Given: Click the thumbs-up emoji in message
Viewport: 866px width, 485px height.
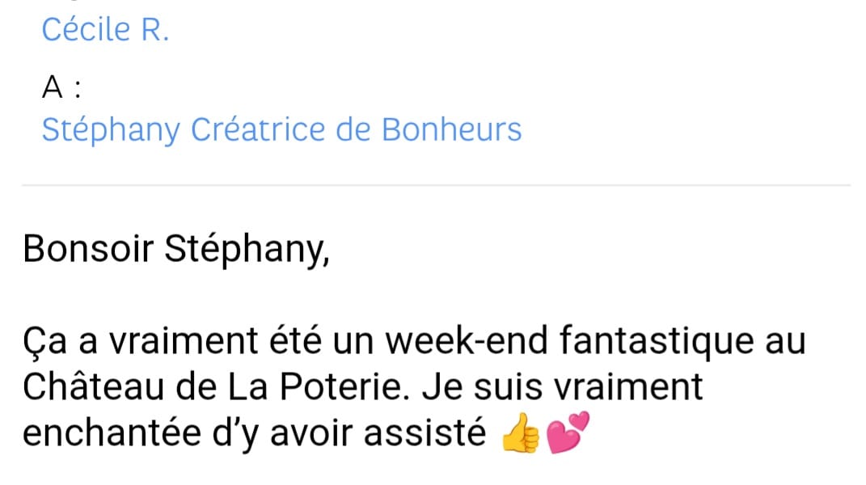Looking at the screenshot, I should click(519, 436).
